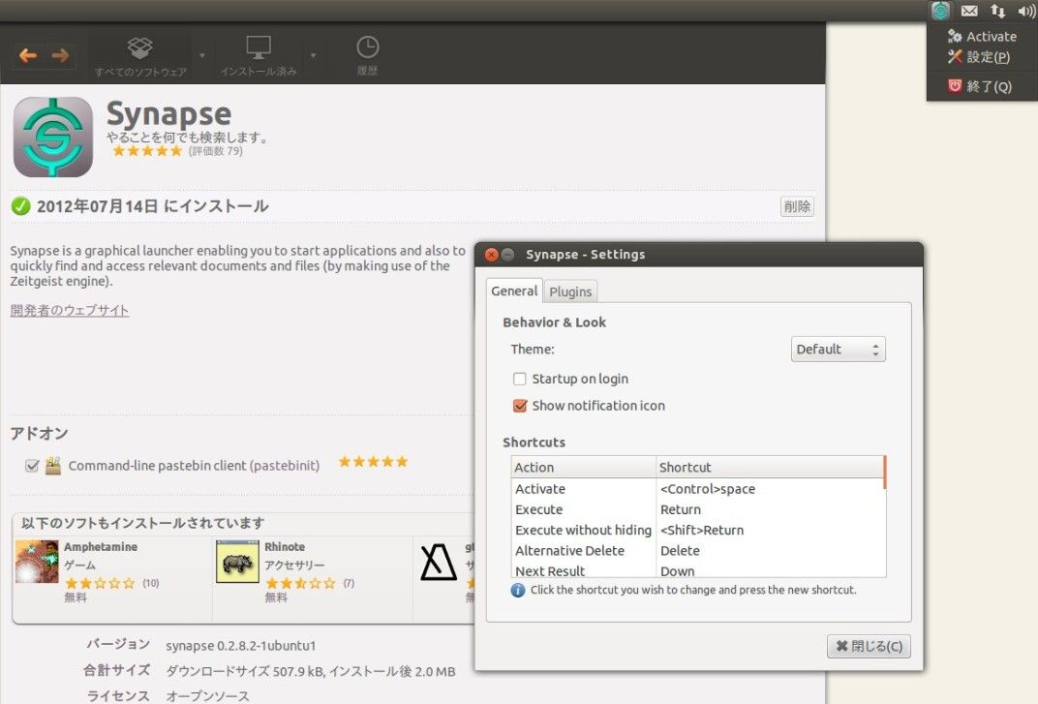
Task: Open the developer website link (開発者のウェブサイト)
Action: click(x=70, y=310)
